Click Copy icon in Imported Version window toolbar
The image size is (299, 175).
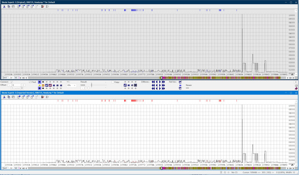coord(9,97)
